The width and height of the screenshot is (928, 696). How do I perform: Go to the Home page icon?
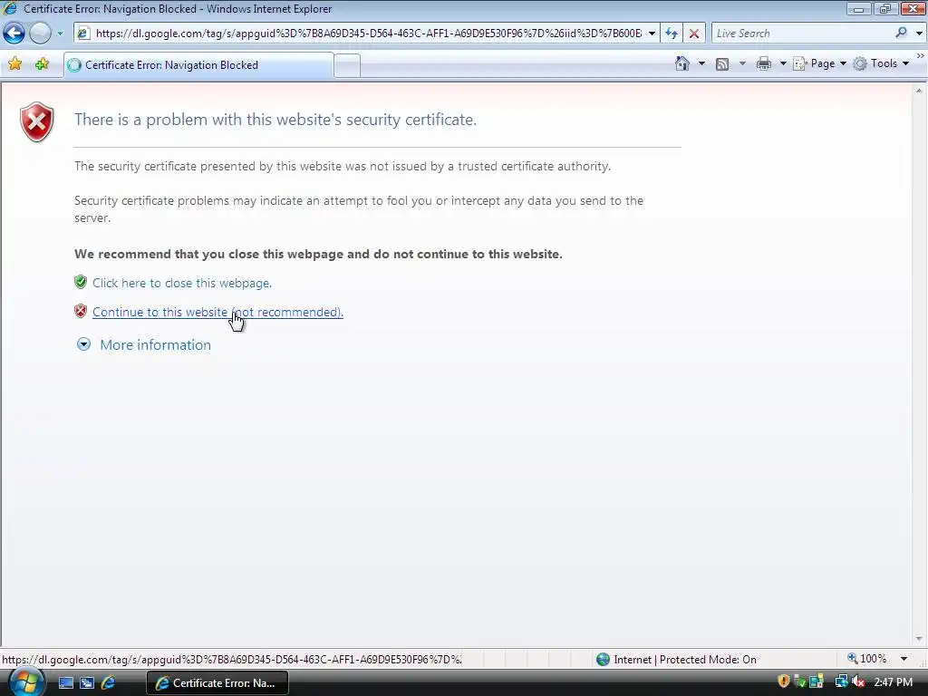click(x=682, y=63)
